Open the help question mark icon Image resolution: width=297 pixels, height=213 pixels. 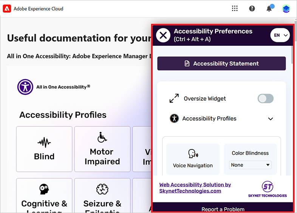click(252, 8)
